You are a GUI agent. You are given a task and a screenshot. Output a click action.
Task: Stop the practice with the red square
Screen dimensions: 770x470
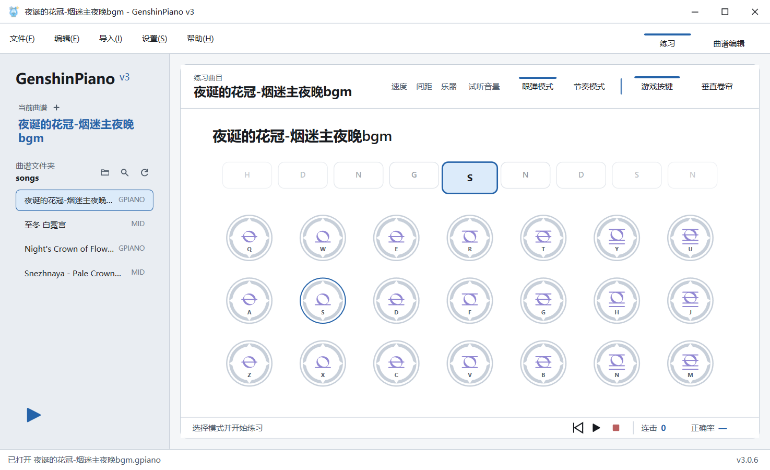point(616,428)
